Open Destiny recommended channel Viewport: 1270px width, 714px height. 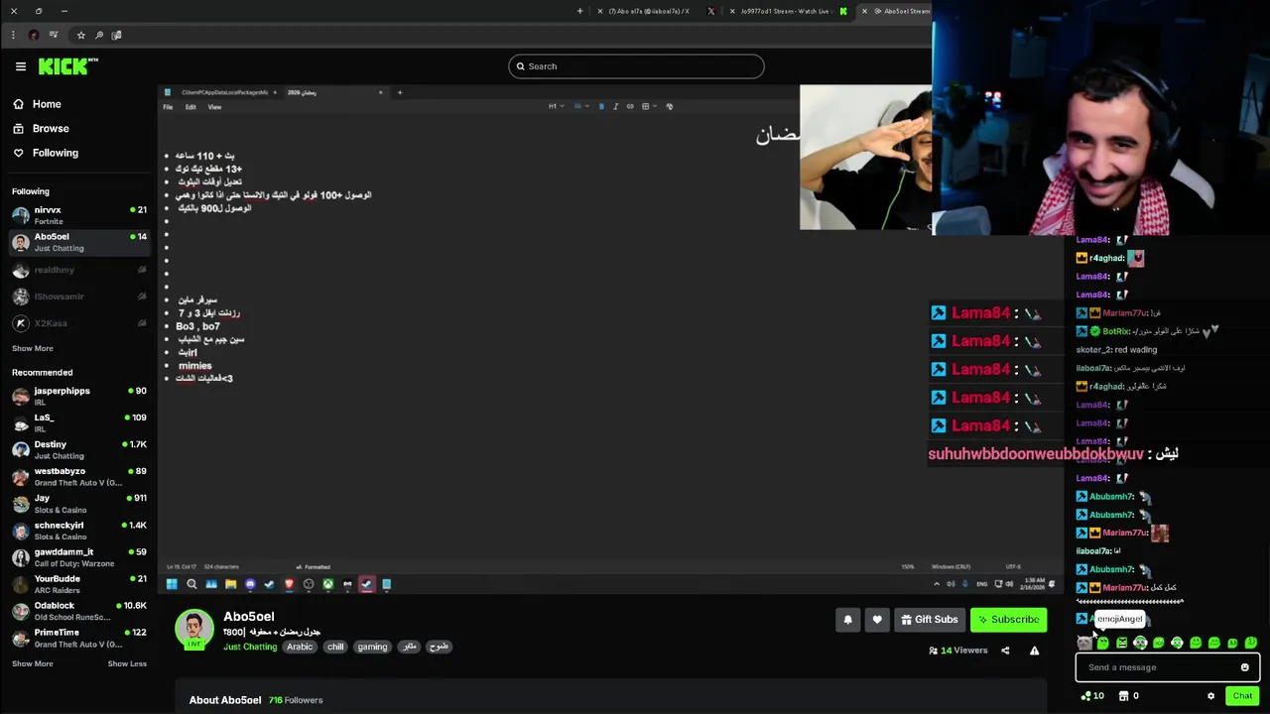[x=79, y=449]
